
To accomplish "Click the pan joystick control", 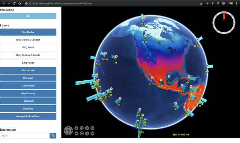I will (x=68, y=131).
